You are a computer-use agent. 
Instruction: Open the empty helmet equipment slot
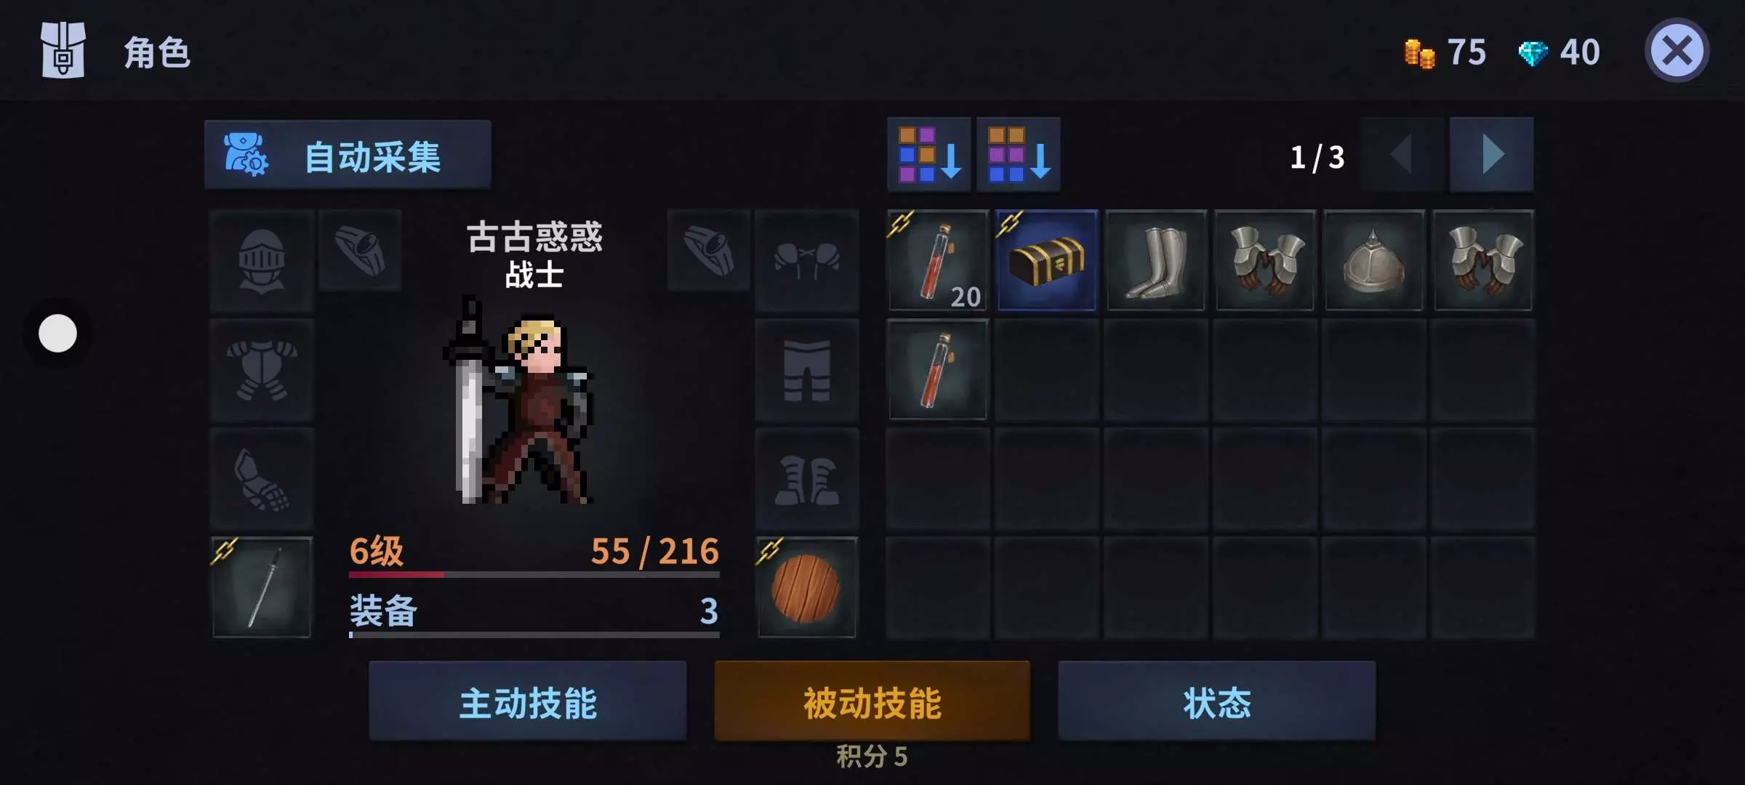click(x=262, y=260)
